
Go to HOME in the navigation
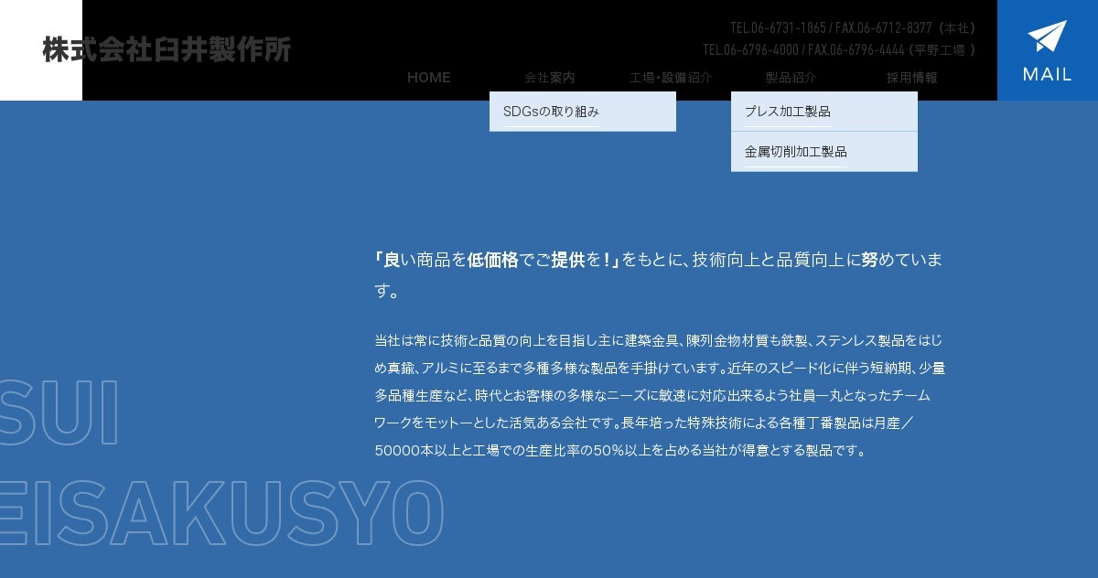(x=428, y=78)
